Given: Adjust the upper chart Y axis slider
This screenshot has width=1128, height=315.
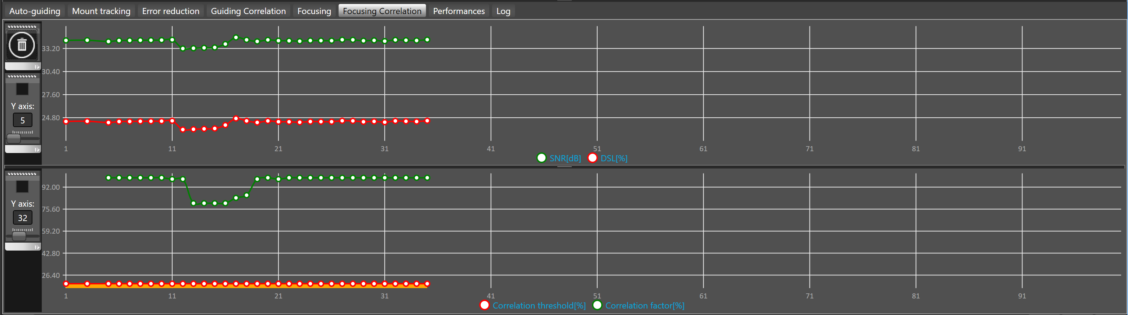Looking at the screenshot, I should 14,139.
